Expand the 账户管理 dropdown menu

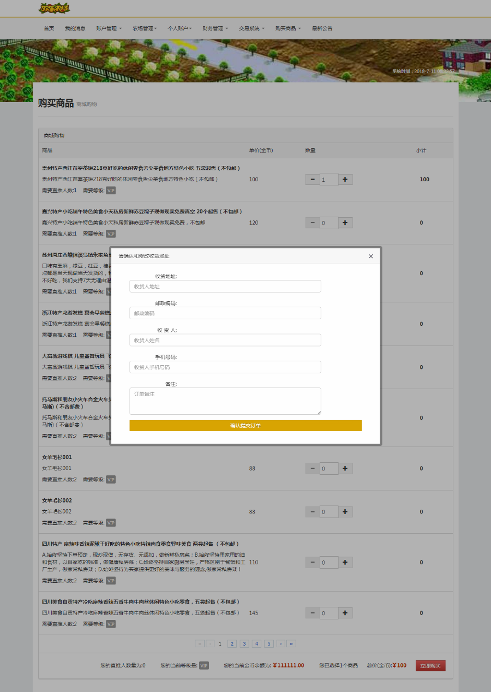pyautogui.click(x=109, y=28)
